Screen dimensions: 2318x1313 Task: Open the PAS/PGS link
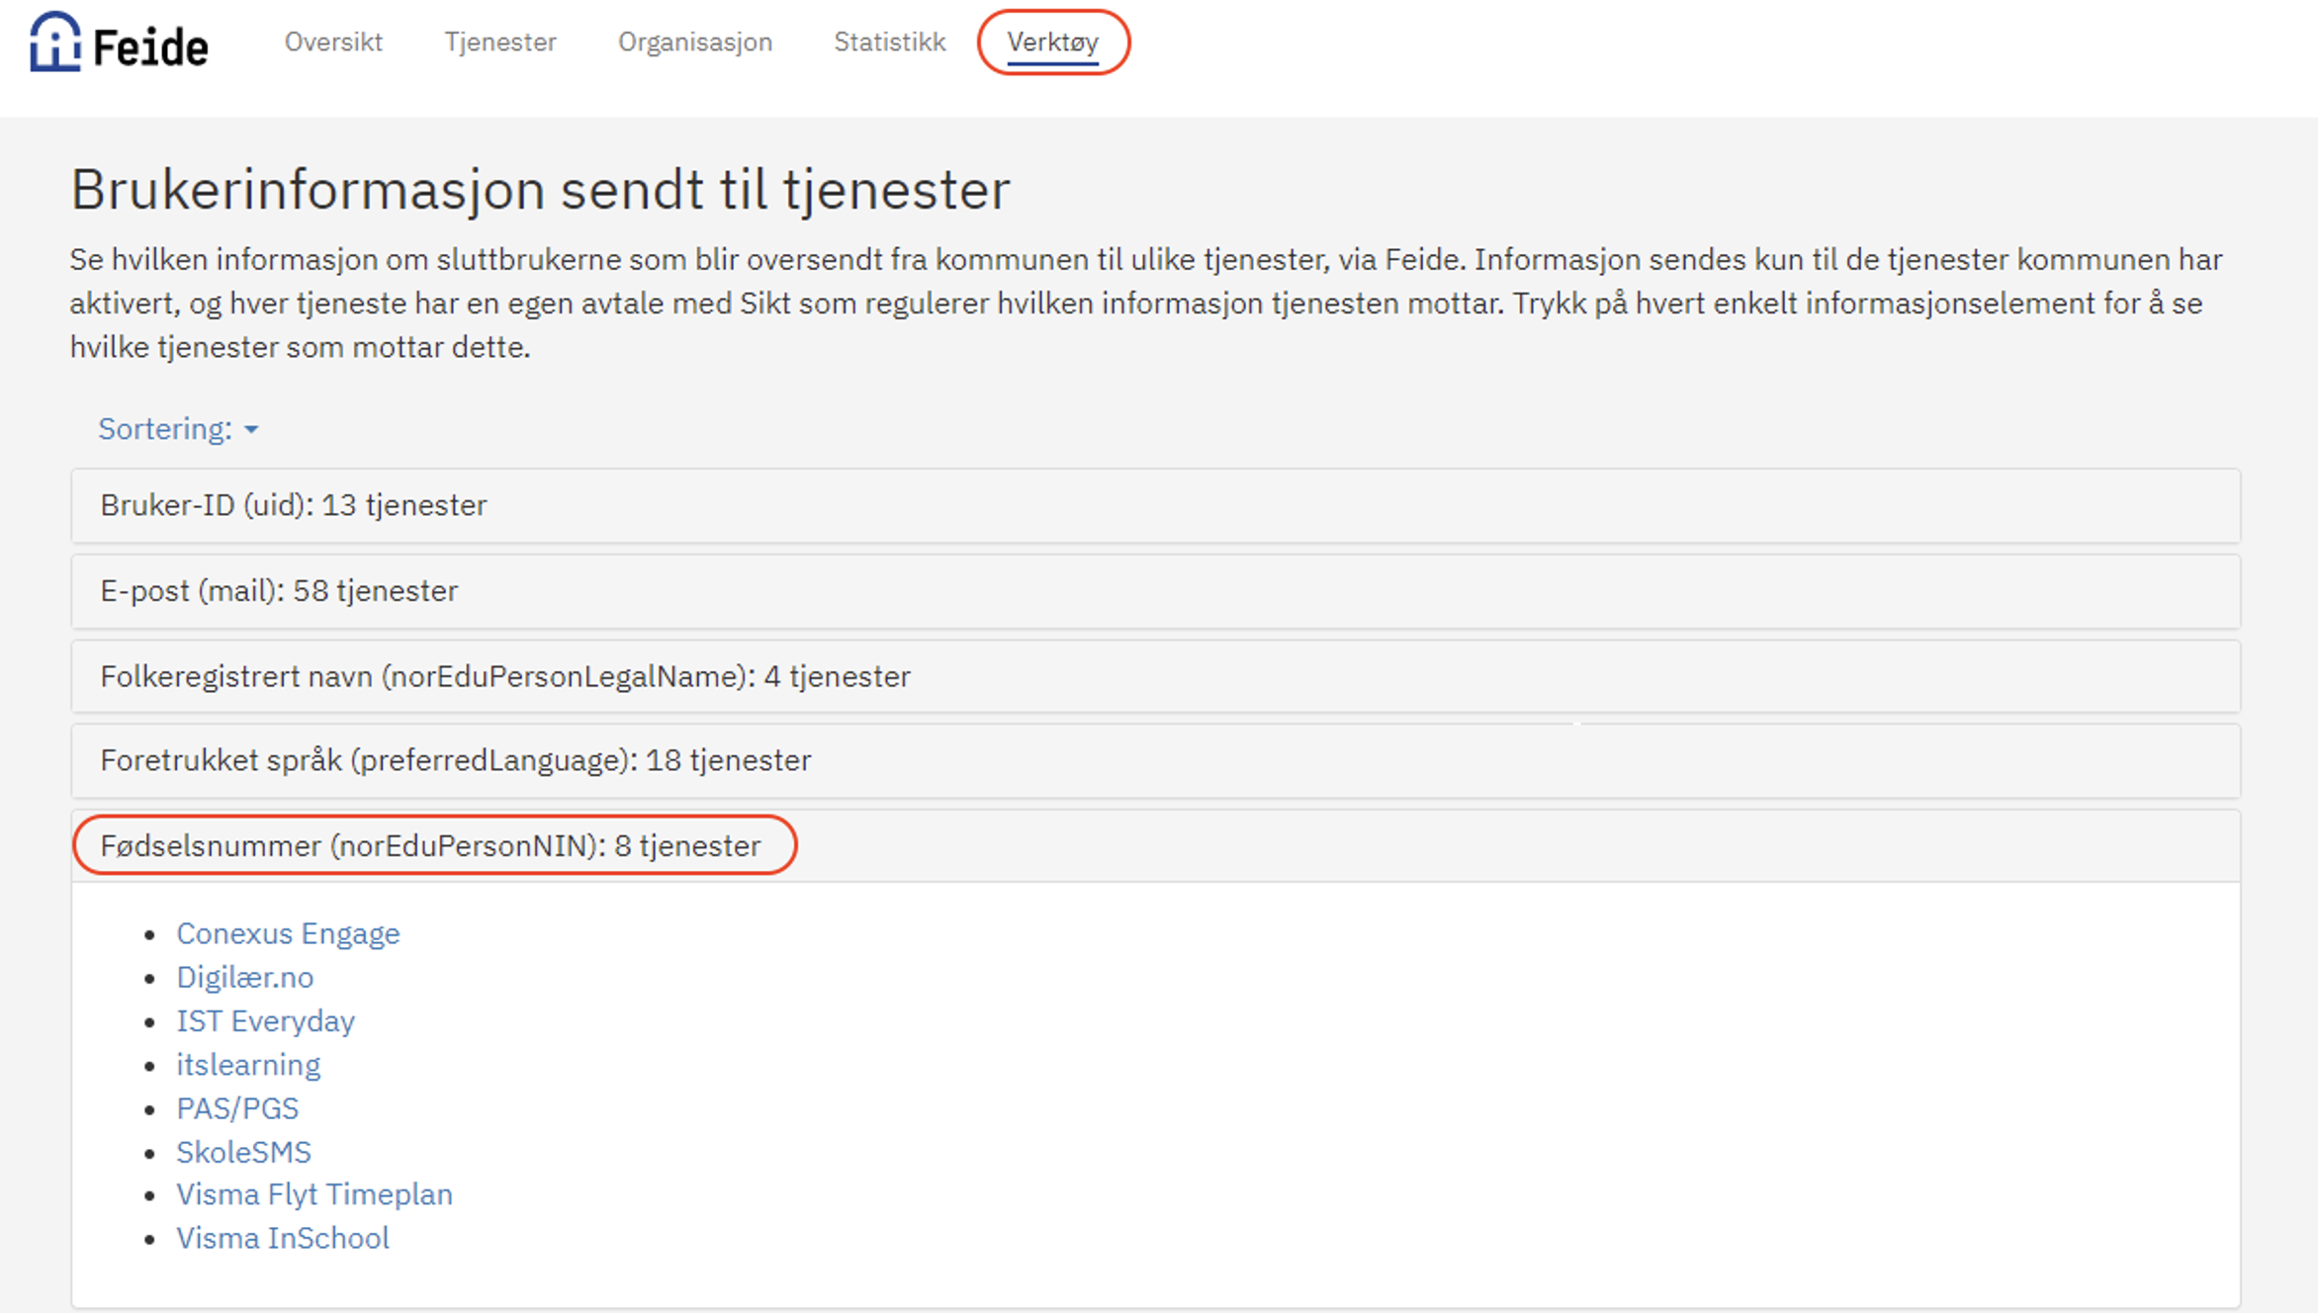237,1108
